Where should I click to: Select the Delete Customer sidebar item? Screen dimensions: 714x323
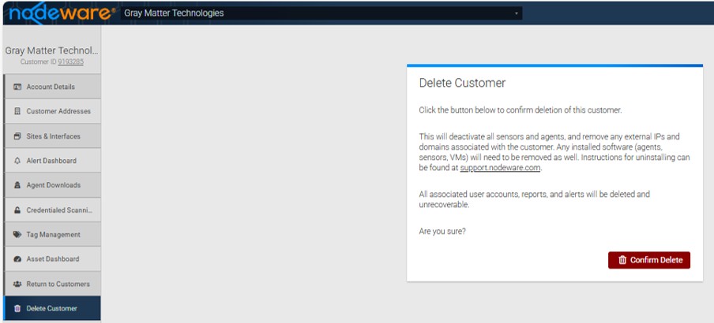[x=52, y=308]
